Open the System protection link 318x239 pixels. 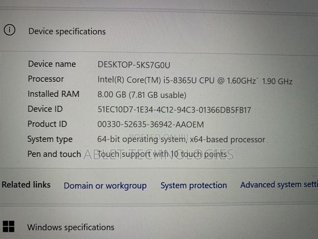coord(194,186)
